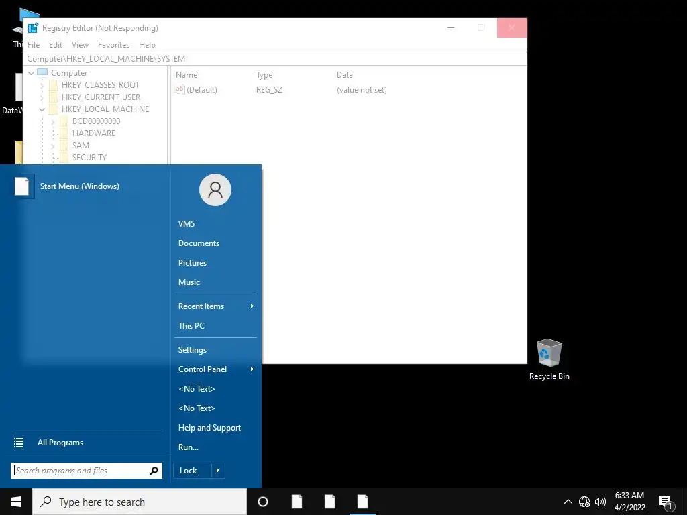Select the HKEY_LOCAL_MACHINE tree item
Screen dimensions: 687x515
tap(105, 109)
